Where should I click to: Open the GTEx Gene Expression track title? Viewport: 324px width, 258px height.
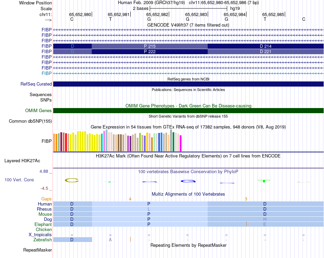pos(188,127)
